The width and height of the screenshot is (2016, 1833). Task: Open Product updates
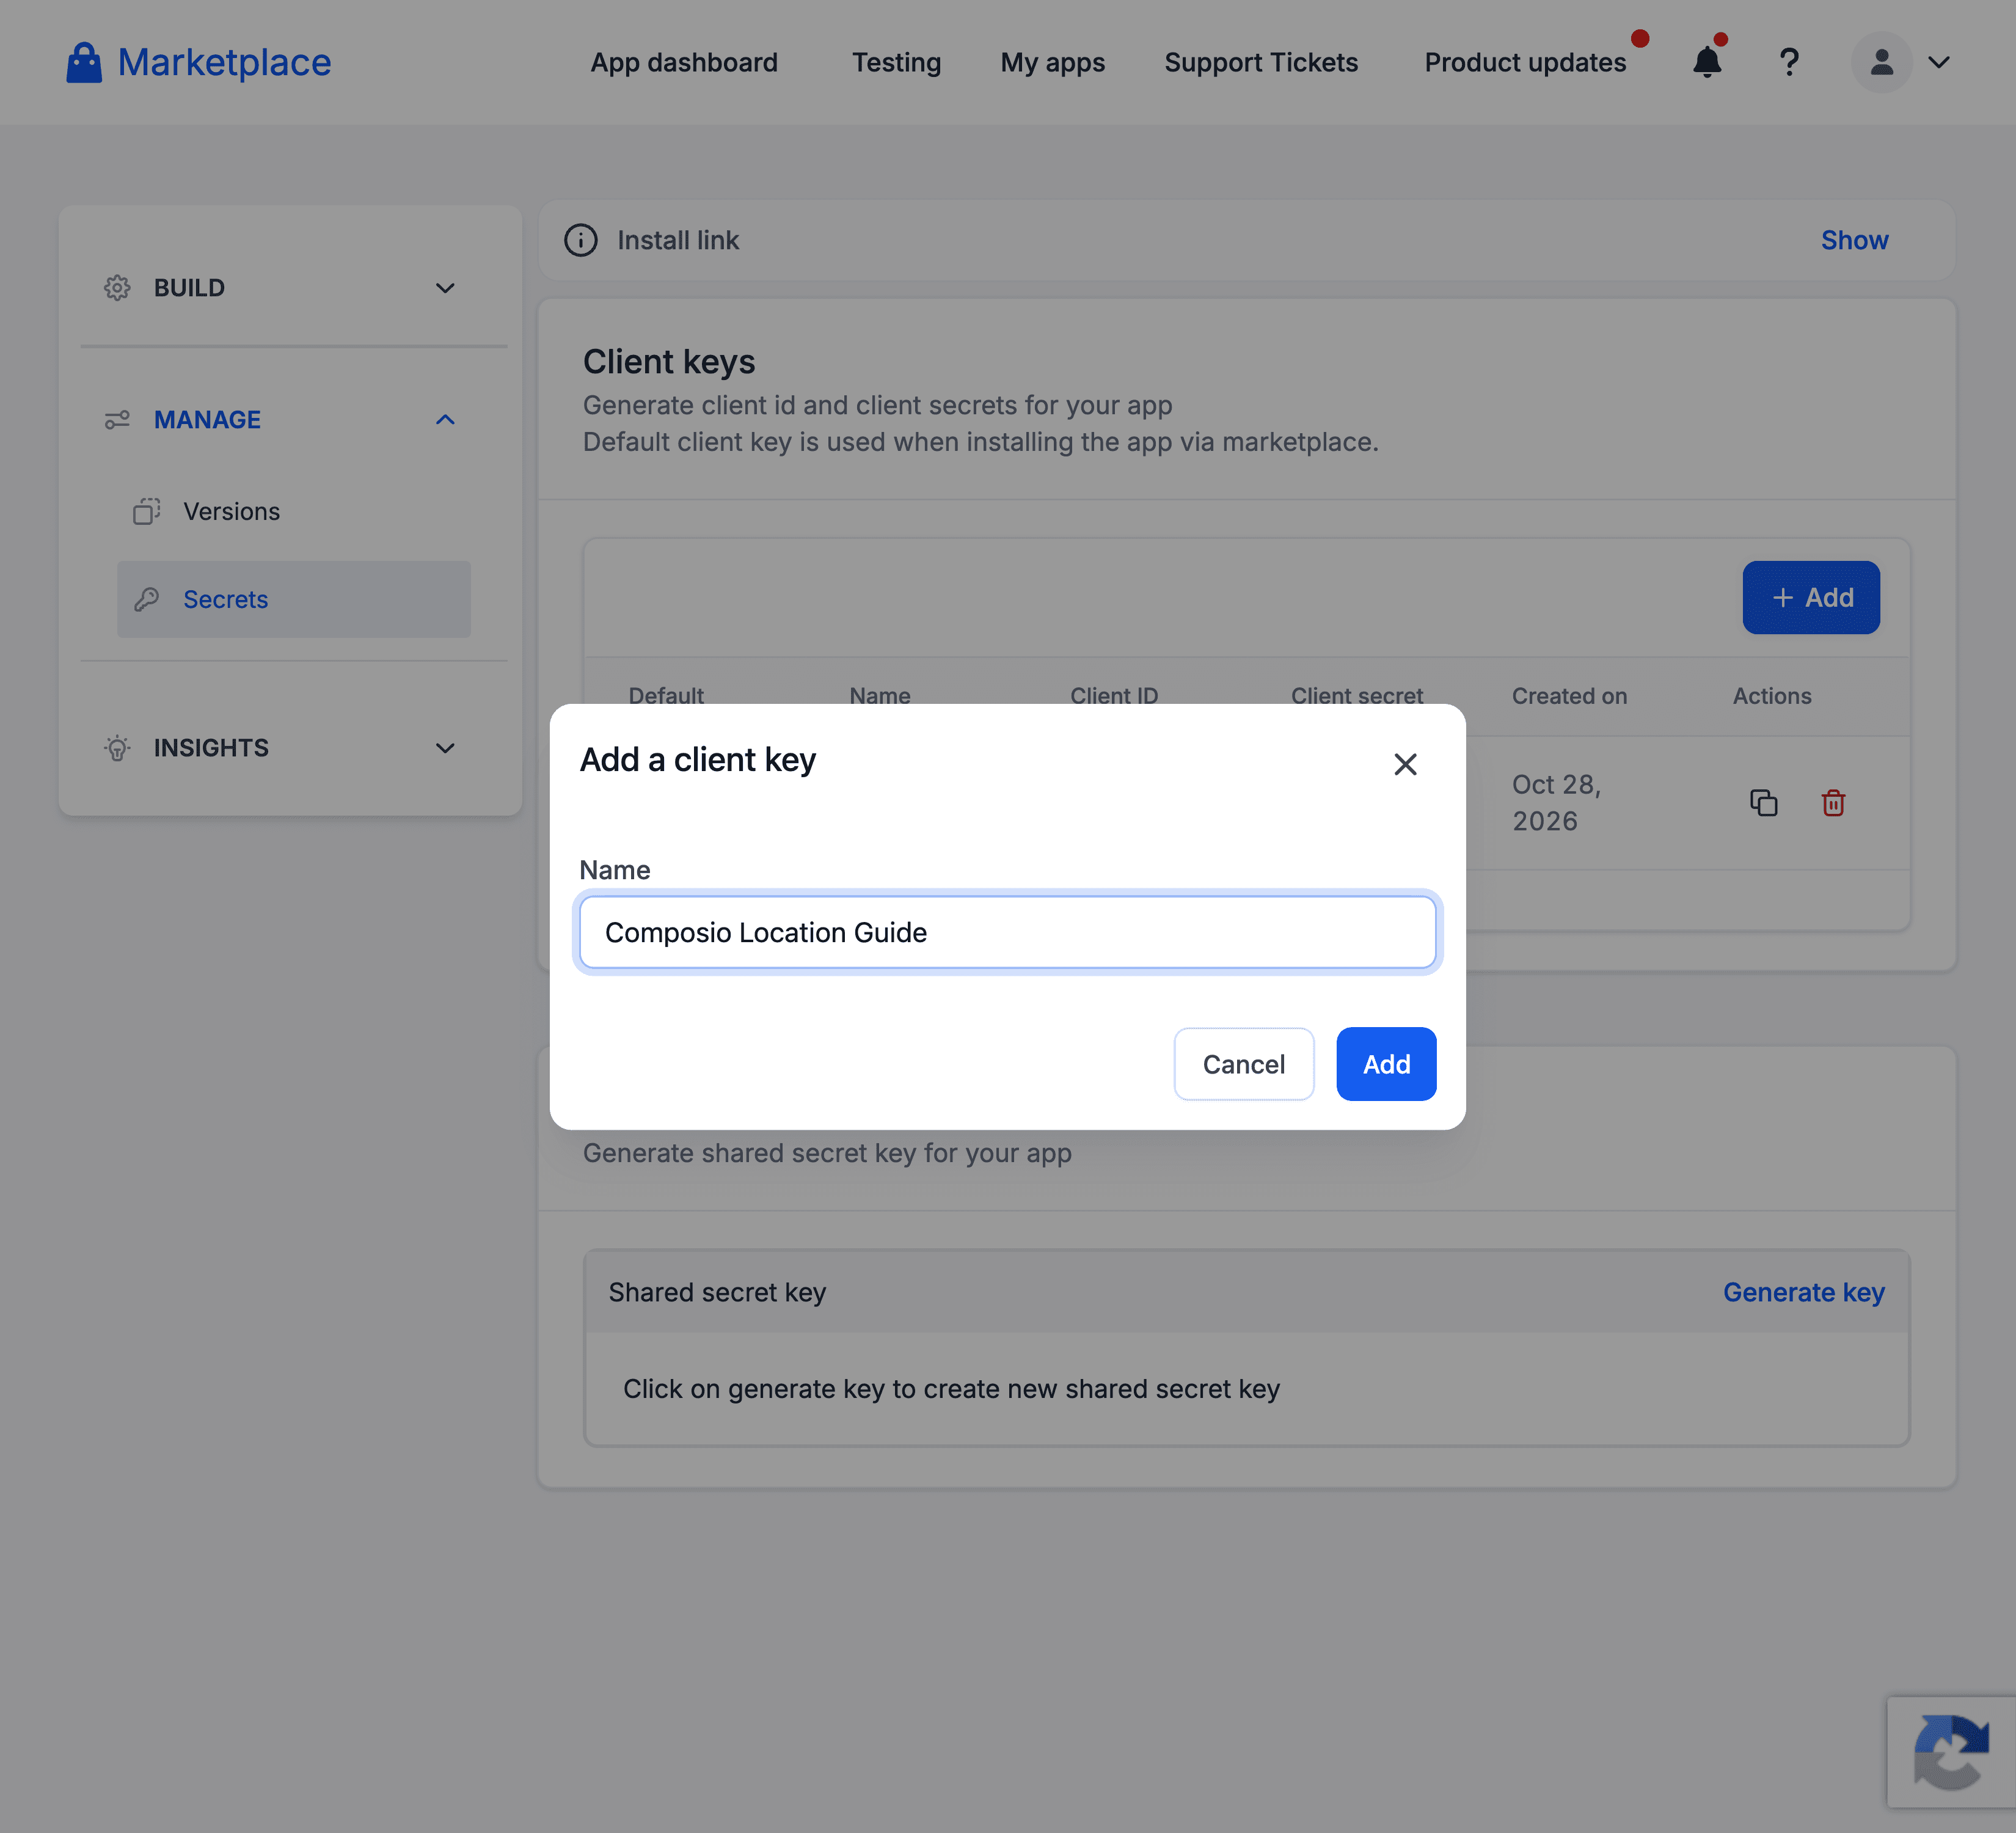pos(1525,62)
